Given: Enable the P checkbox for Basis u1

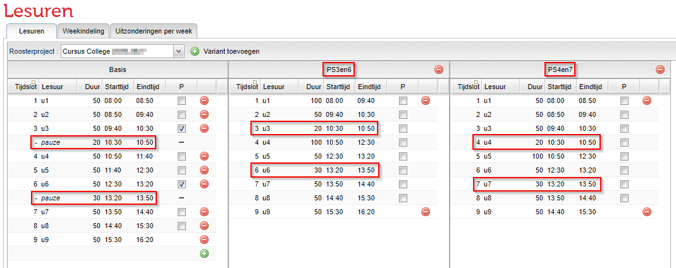Looking at the screenshot, I should point(182,100).
